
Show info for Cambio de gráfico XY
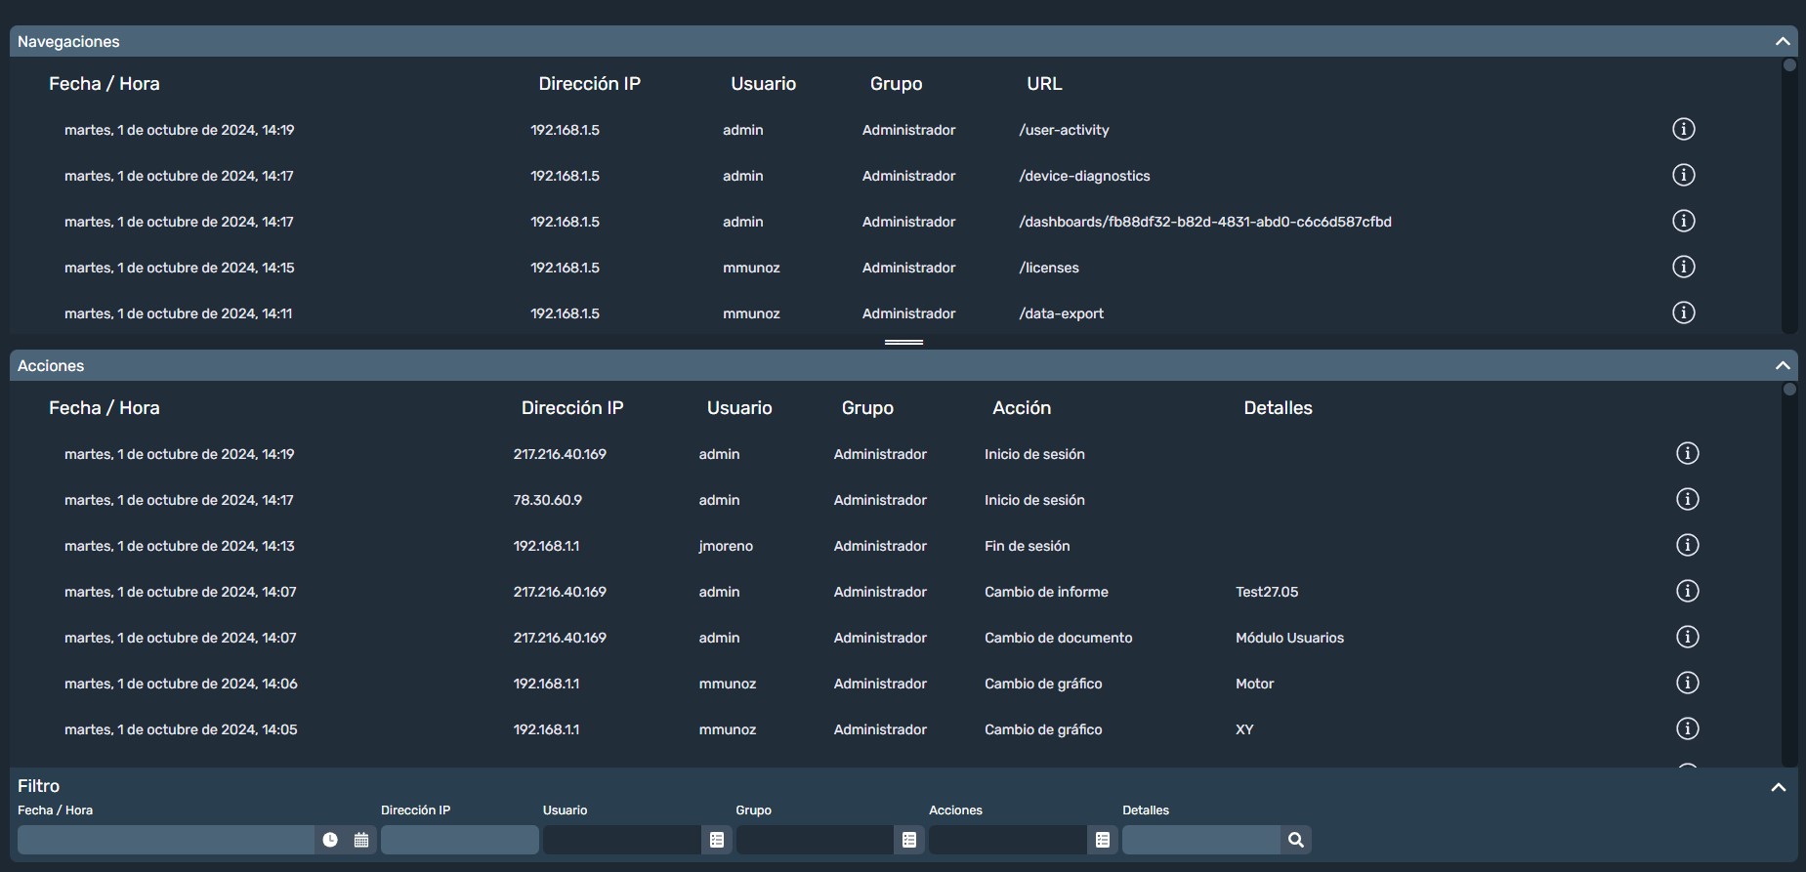(x=1687, y=728)
